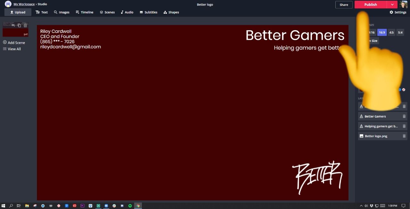Open the user profile avatar

click(x=404, y=4)
